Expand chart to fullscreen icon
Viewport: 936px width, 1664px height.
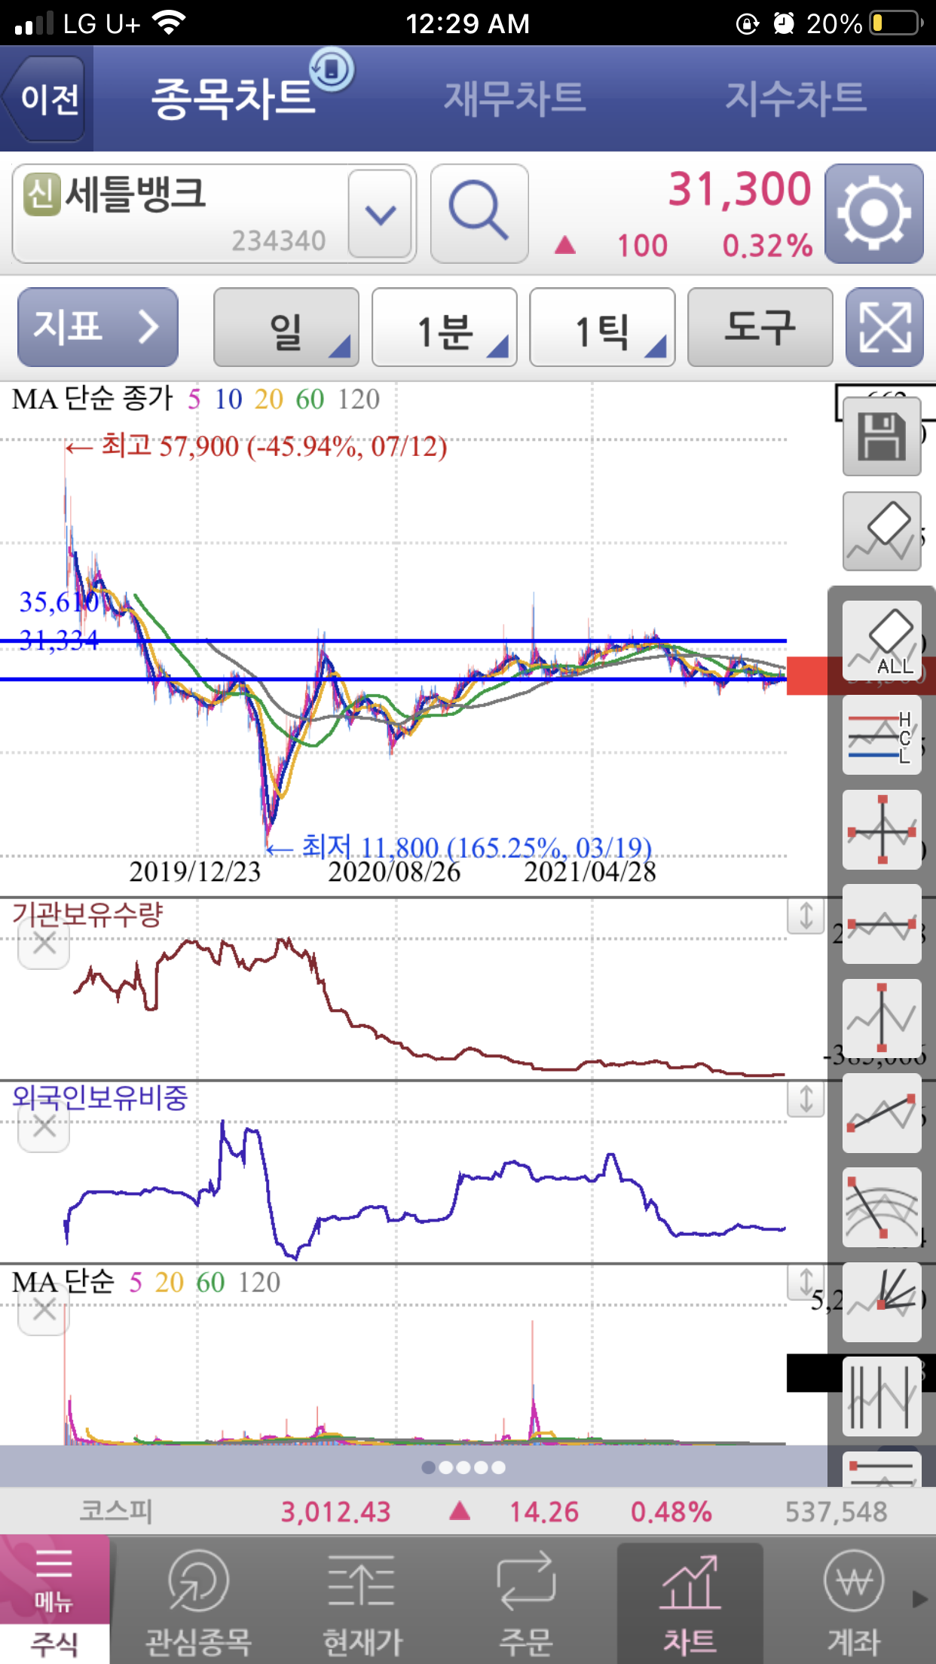coord(885,327)
